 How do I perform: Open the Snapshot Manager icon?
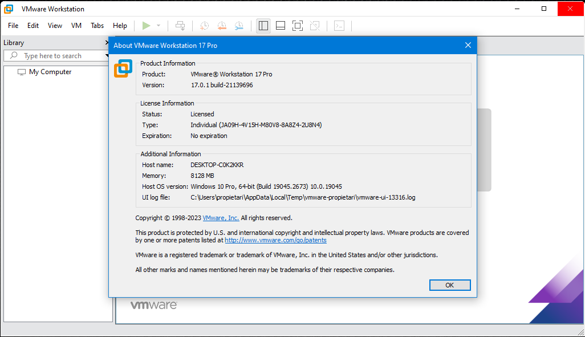coord(239,26)
